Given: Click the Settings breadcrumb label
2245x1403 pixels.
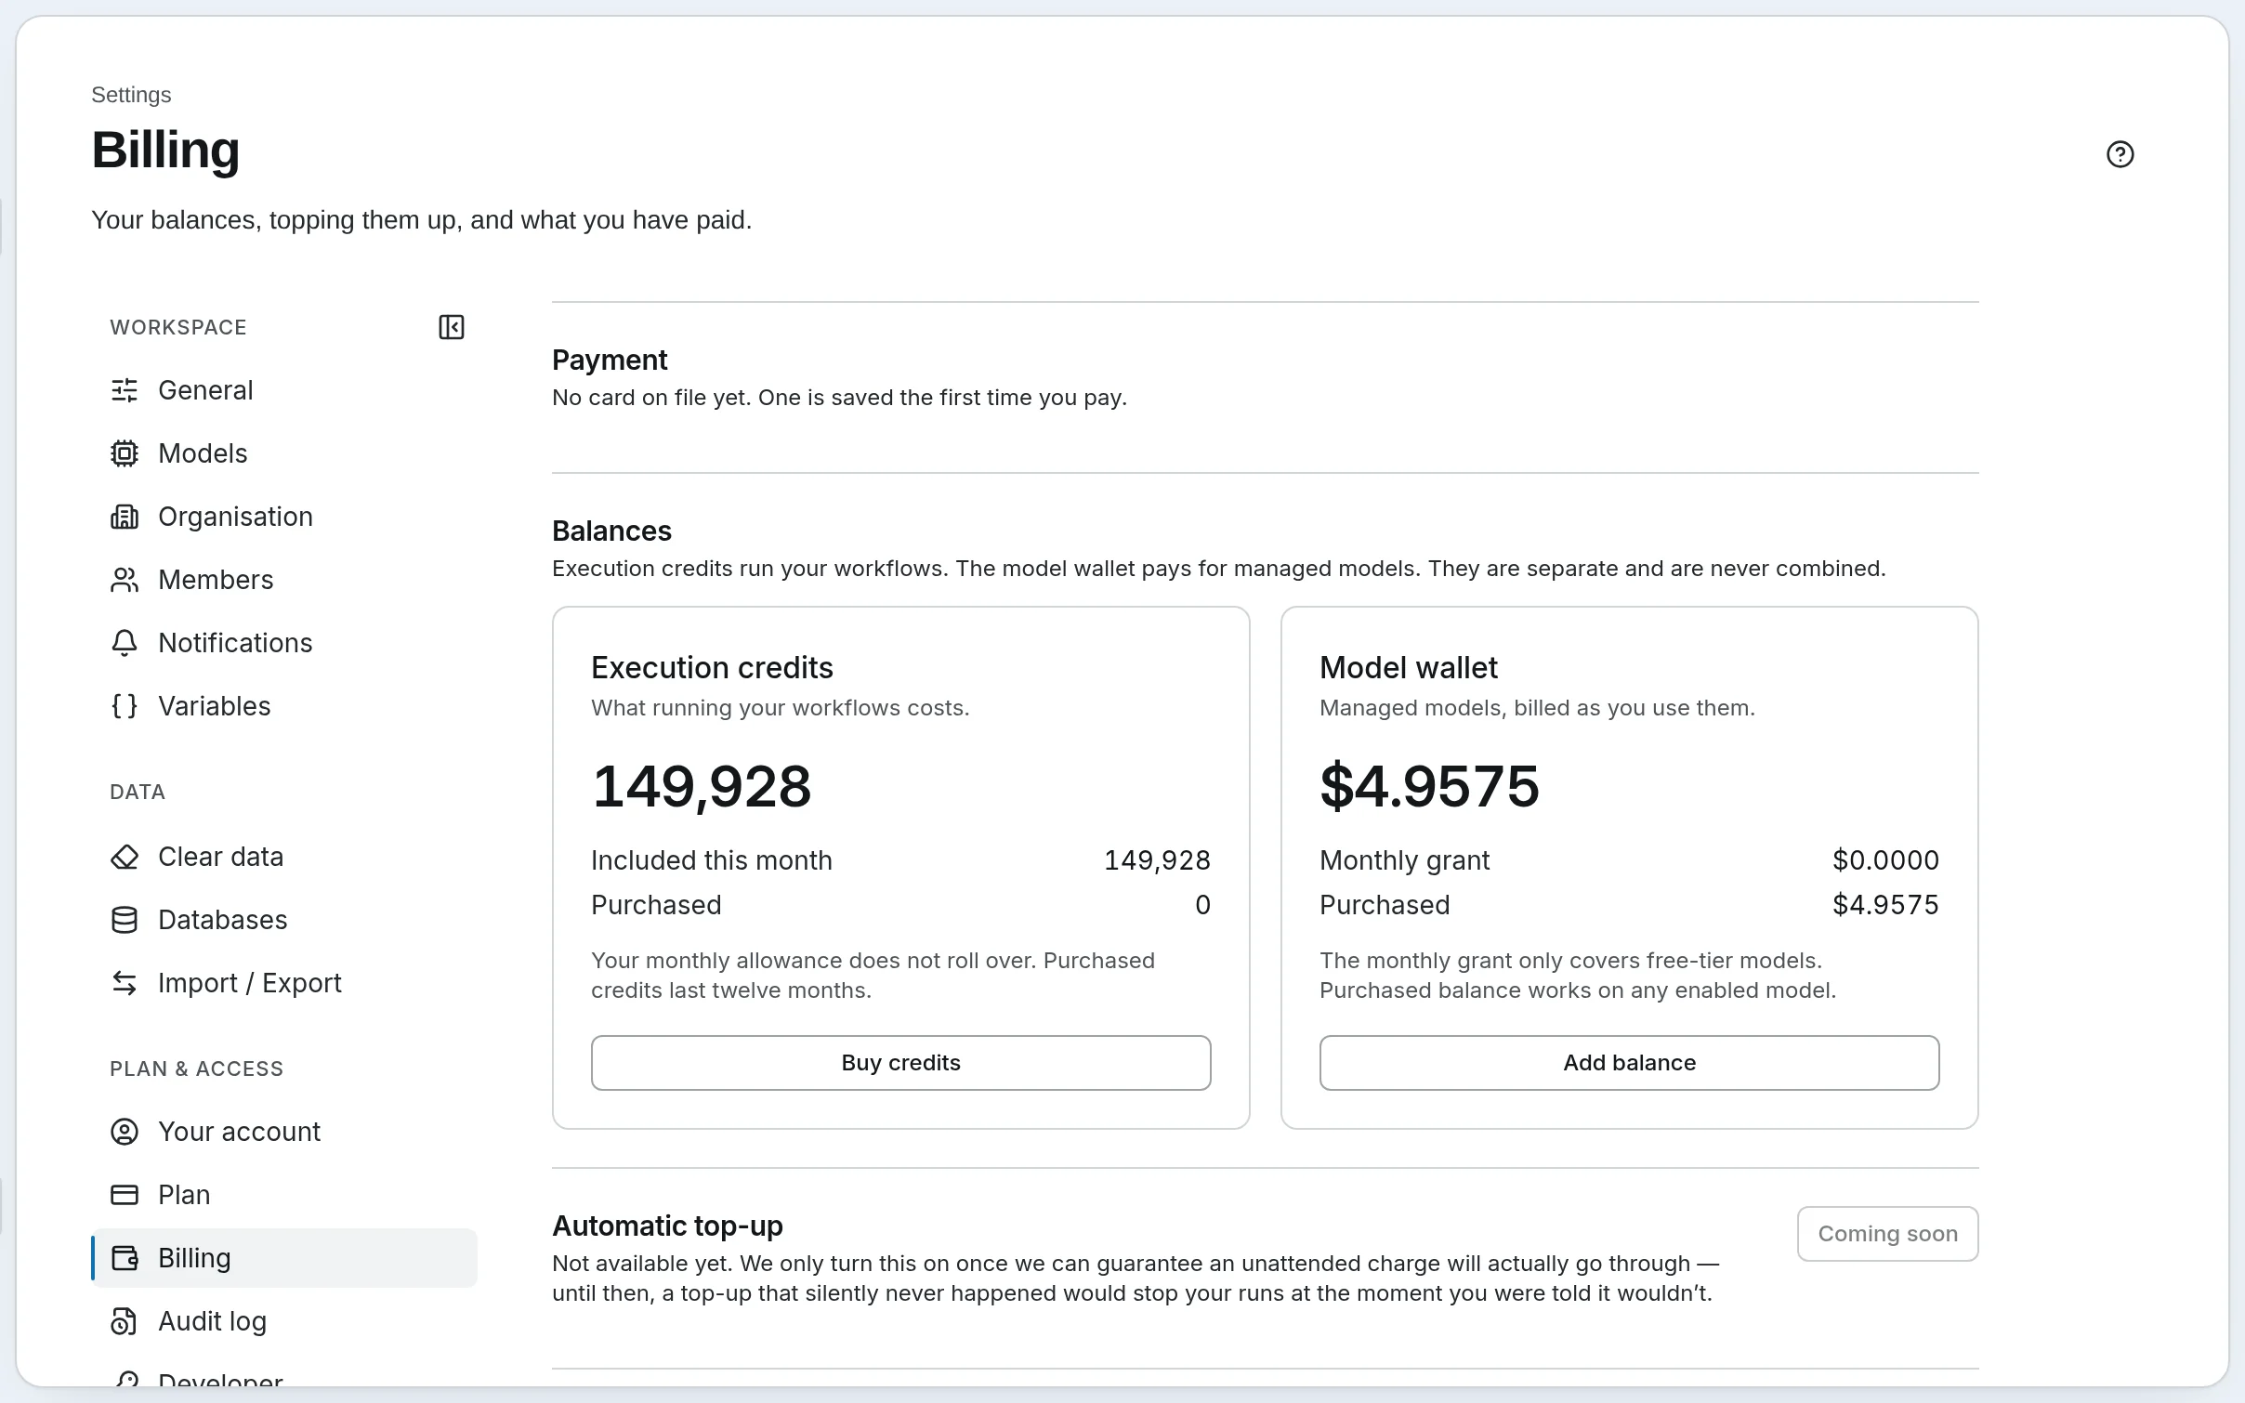Looking at the screenshot, I should pyautogui.click(x=131, y=95).
